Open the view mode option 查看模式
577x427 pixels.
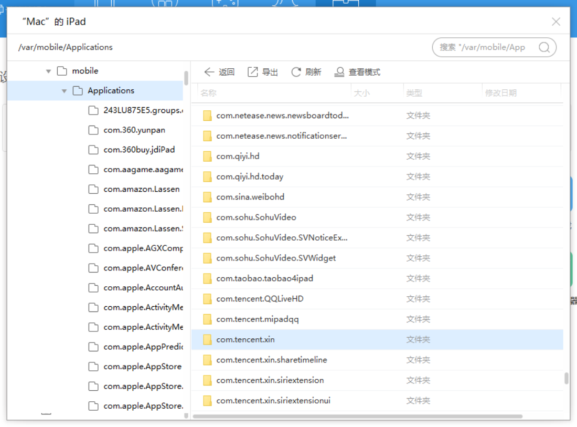[x=357, y=72]
